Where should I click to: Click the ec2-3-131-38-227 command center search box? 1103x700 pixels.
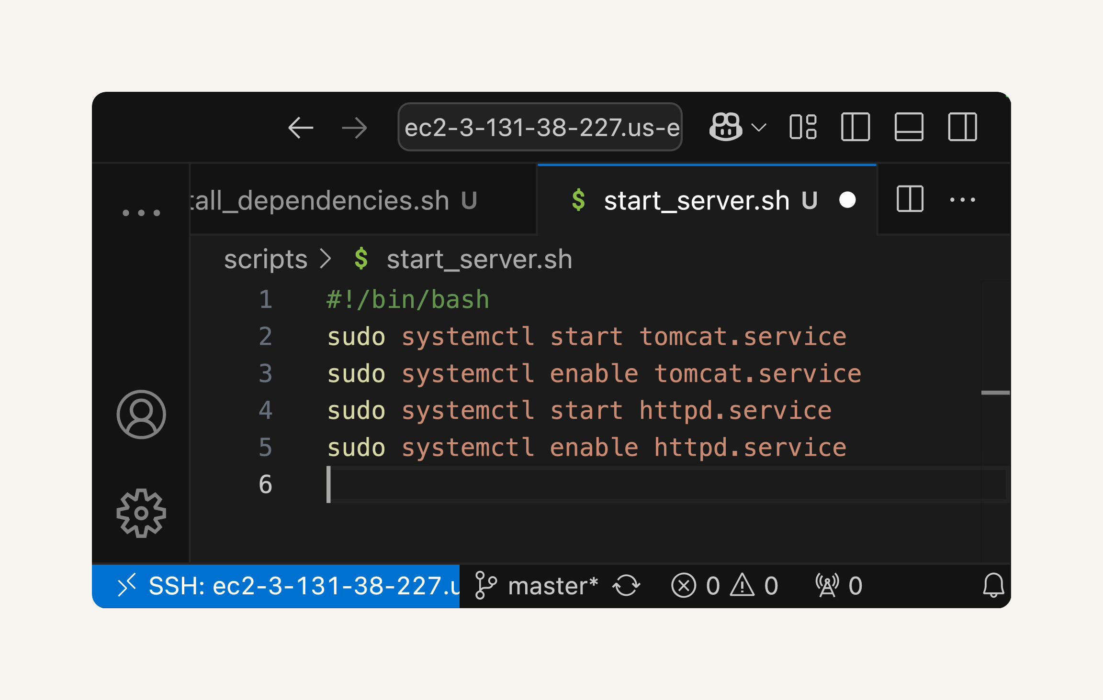pos(540,127)
